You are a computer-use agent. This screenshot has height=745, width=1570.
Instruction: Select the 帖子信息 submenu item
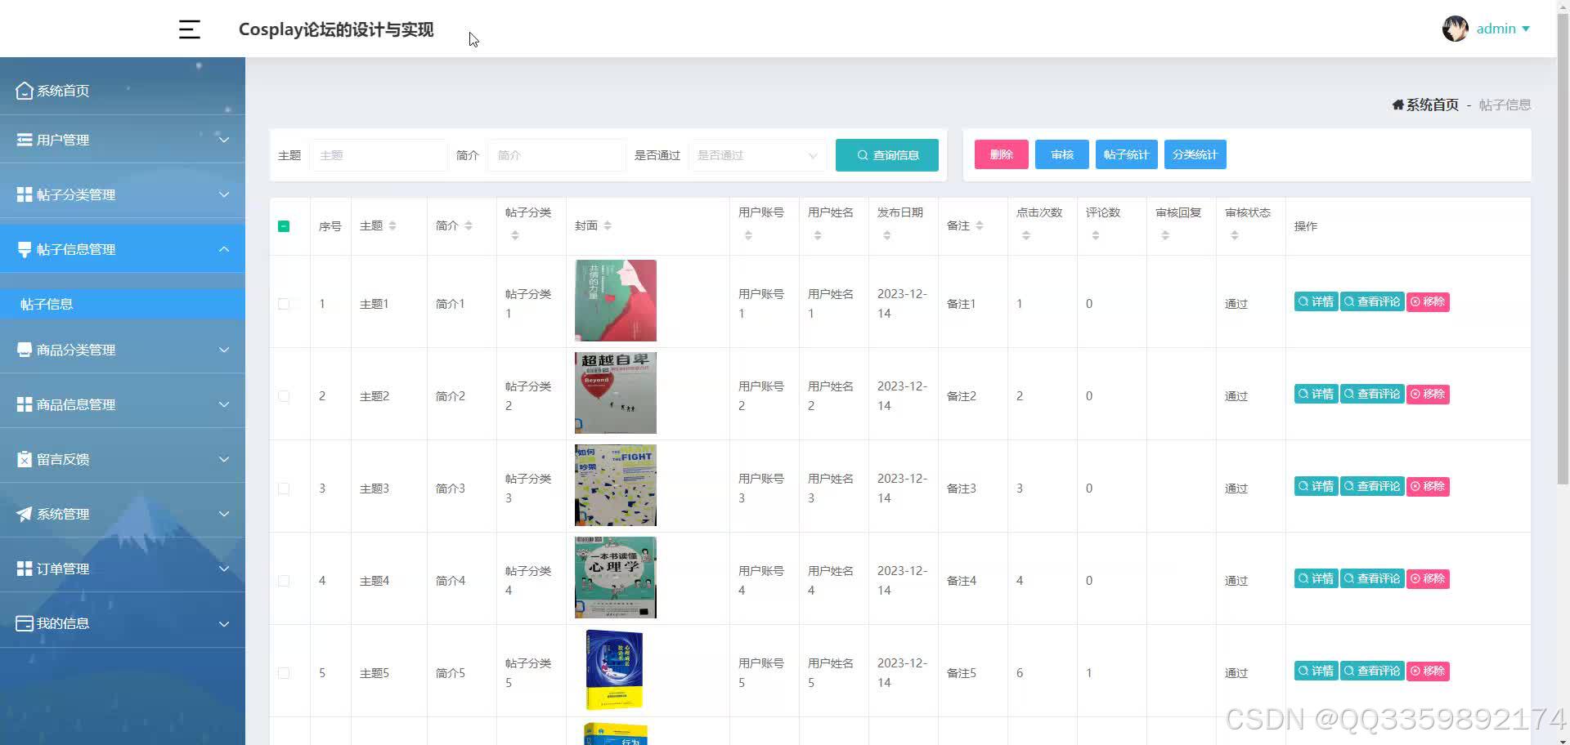pos(123,304)
